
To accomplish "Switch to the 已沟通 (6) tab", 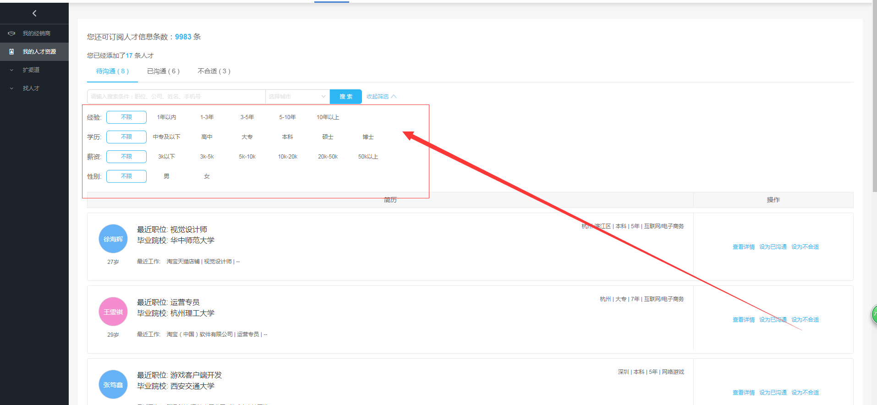I will (163, 71).
